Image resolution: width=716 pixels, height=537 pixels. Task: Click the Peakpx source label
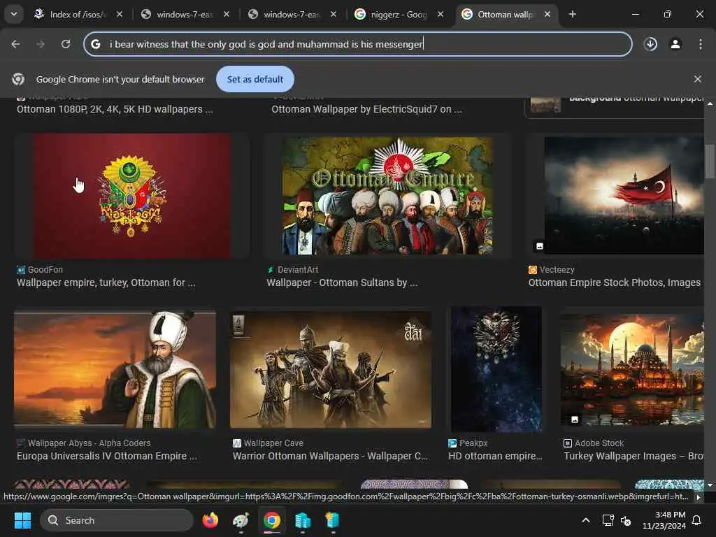pos(473,443)
